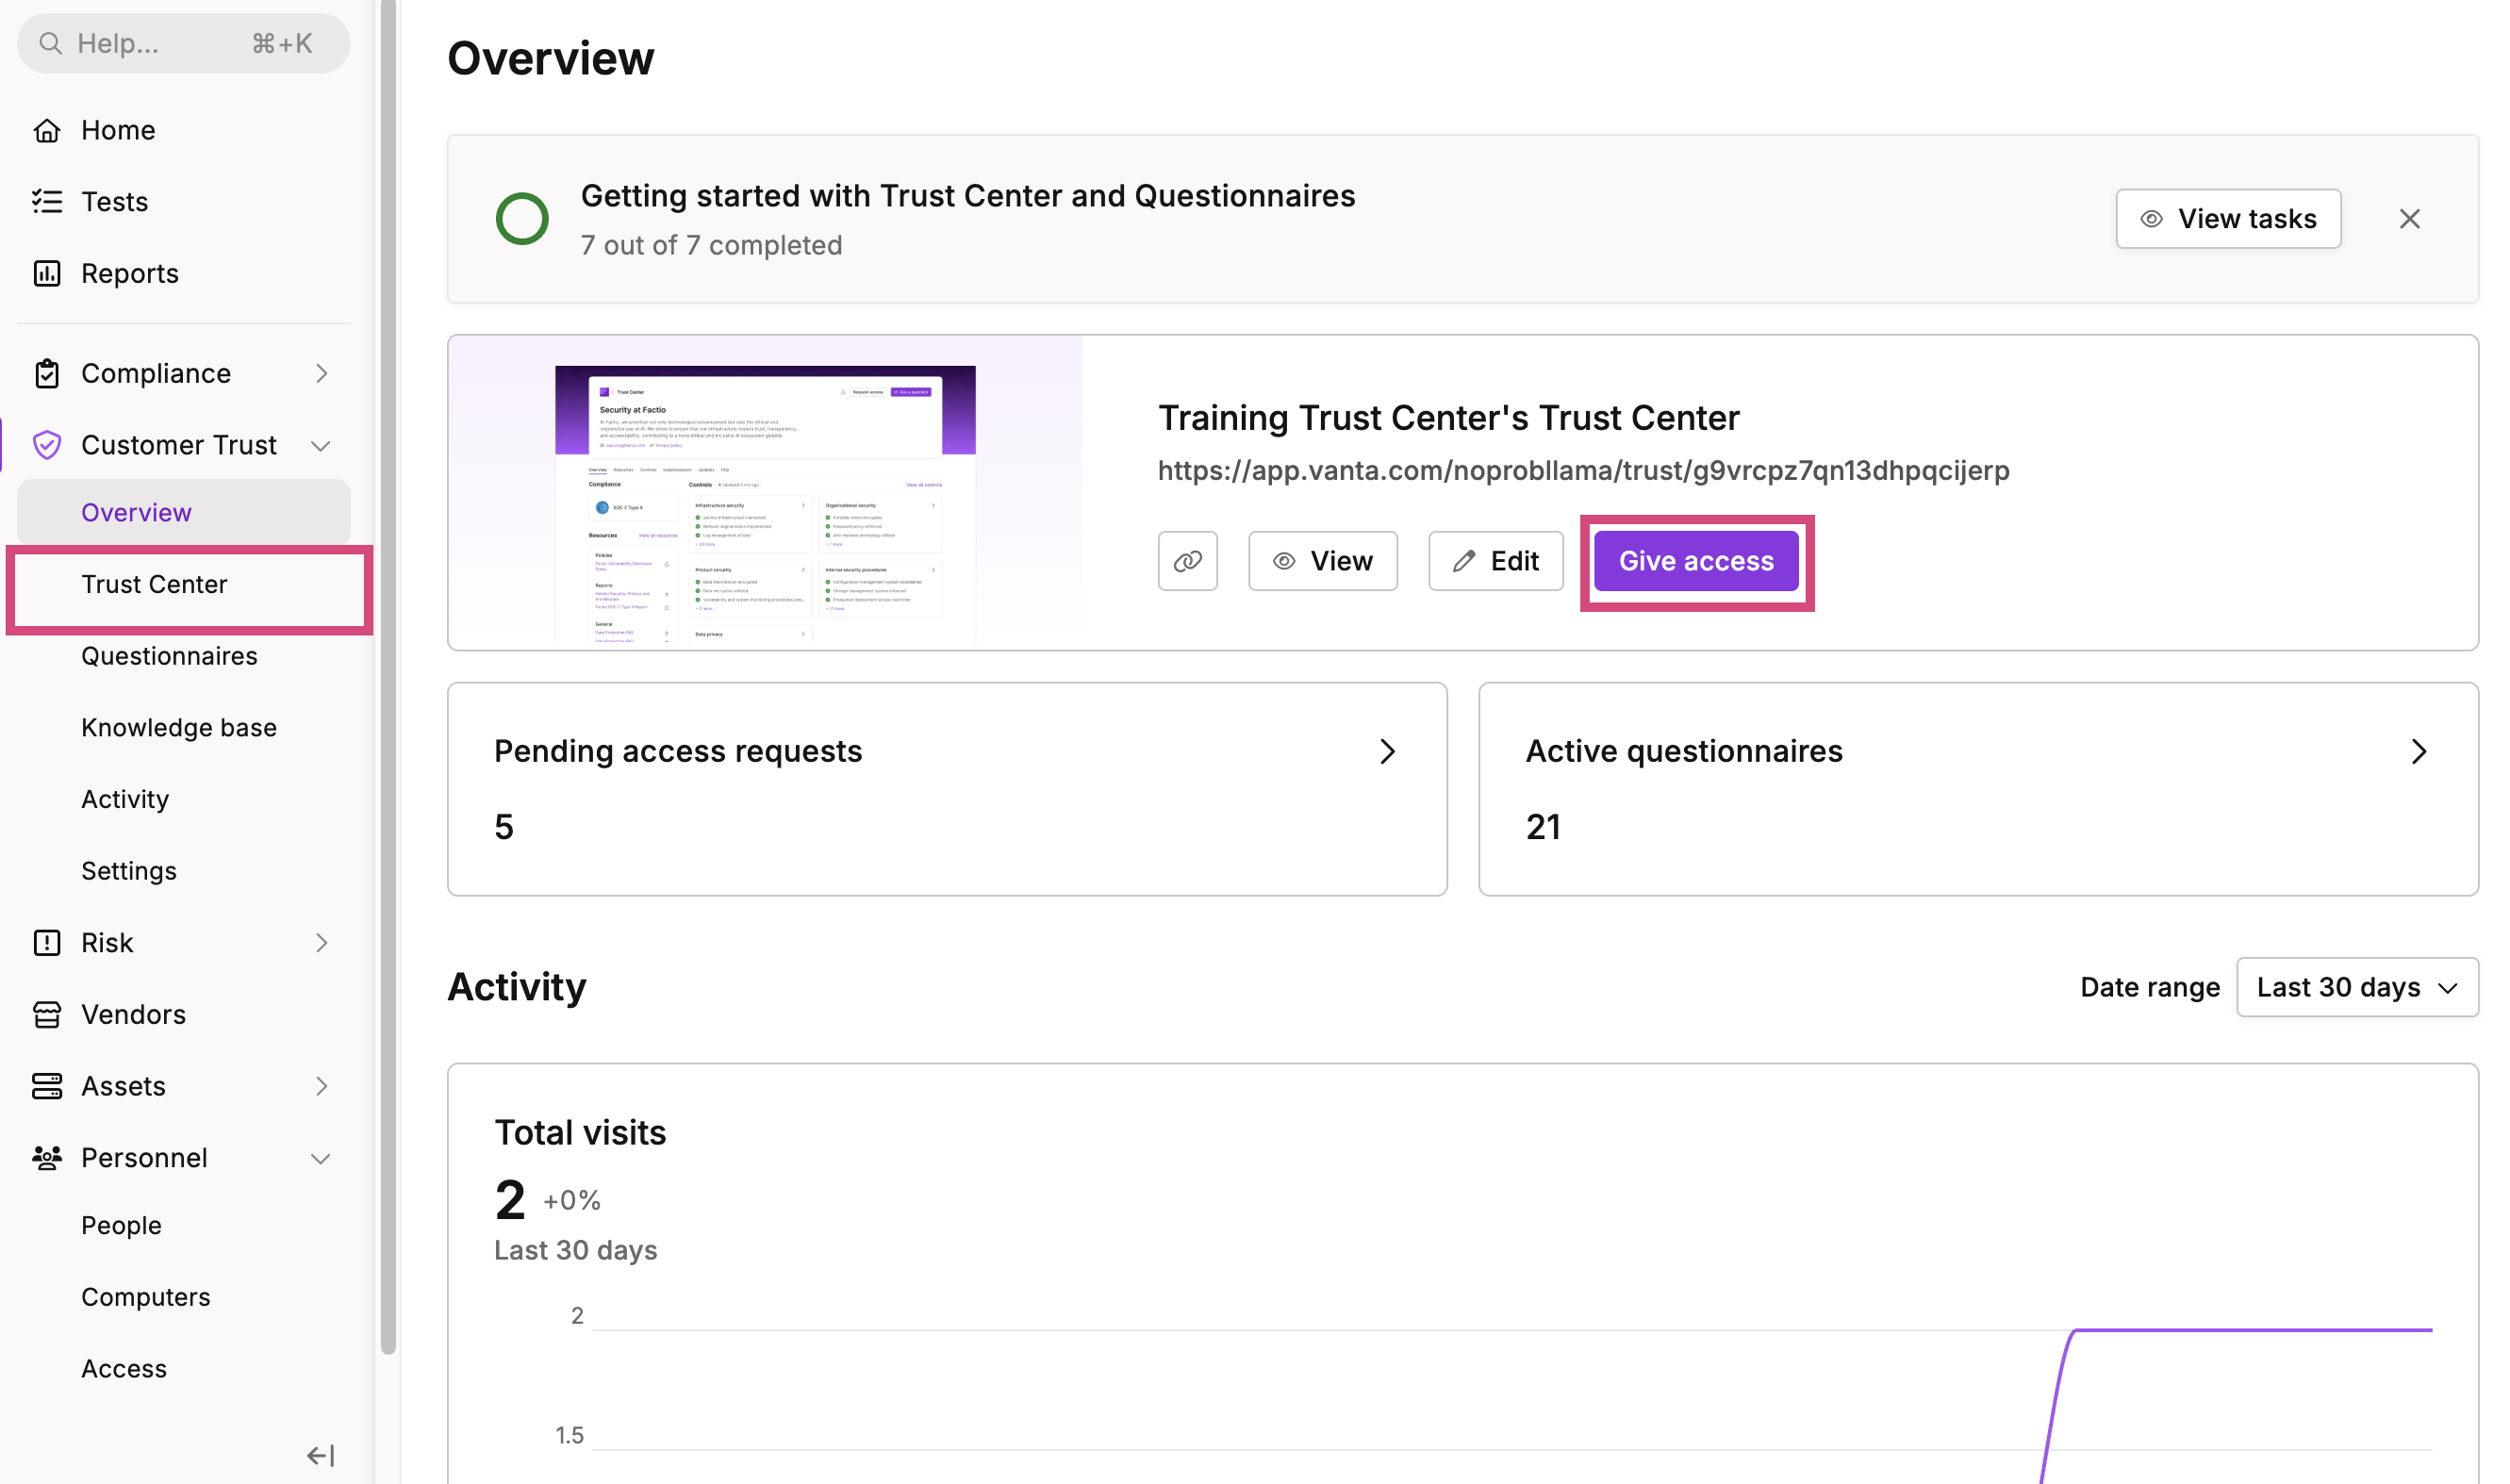Expand the Risk section chevron
Image resolution: width=2510 pixels, height=1484 pixels.
click(321, 942)
